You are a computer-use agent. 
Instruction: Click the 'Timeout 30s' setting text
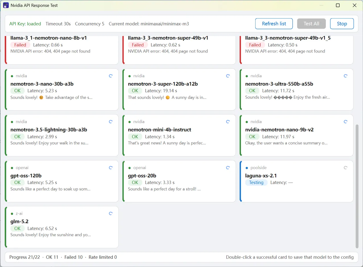(x=58, y=24)
